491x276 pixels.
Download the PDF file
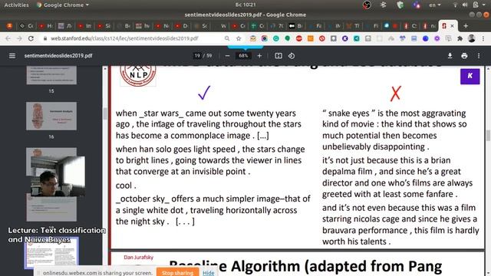[450, 56]
